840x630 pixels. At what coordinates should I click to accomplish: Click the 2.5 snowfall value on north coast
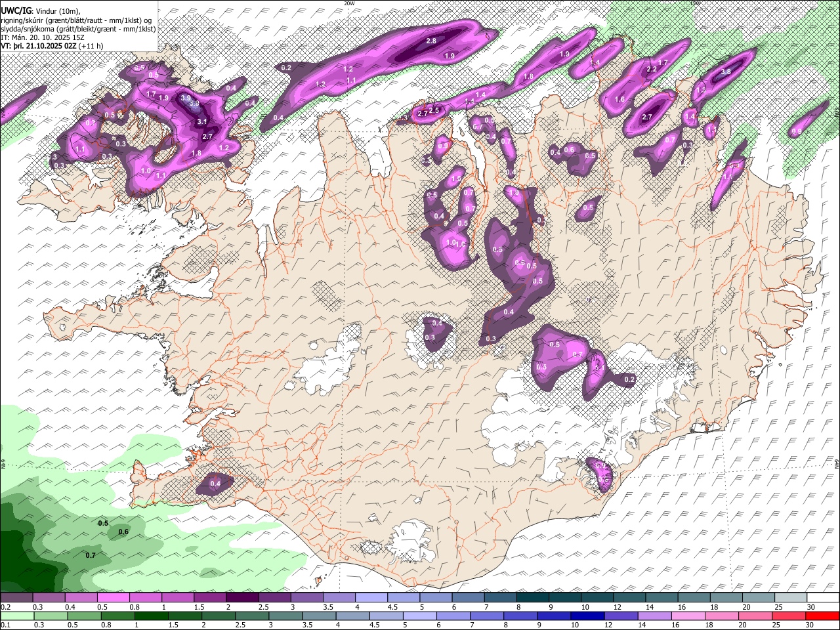pos(434,110)
